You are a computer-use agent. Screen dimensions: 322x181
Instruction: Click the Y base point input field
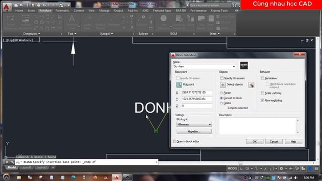(197, 99)
